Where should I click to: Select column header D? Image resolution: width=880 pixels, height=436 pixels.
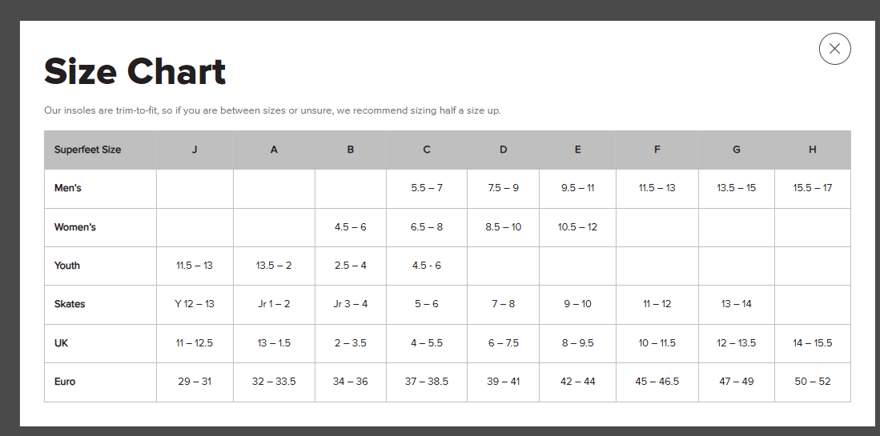click(504, 150)
